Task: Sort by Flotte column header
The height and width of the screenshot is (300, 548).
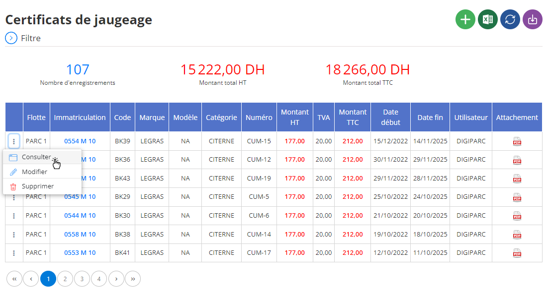Action: pyautogui.click(x=36, y=118)
